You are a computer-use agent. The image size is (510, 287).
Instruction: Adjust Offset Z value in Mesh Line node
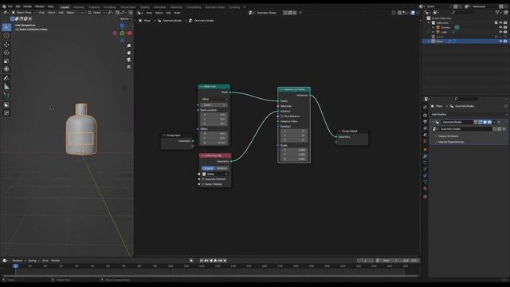(214, 143)
